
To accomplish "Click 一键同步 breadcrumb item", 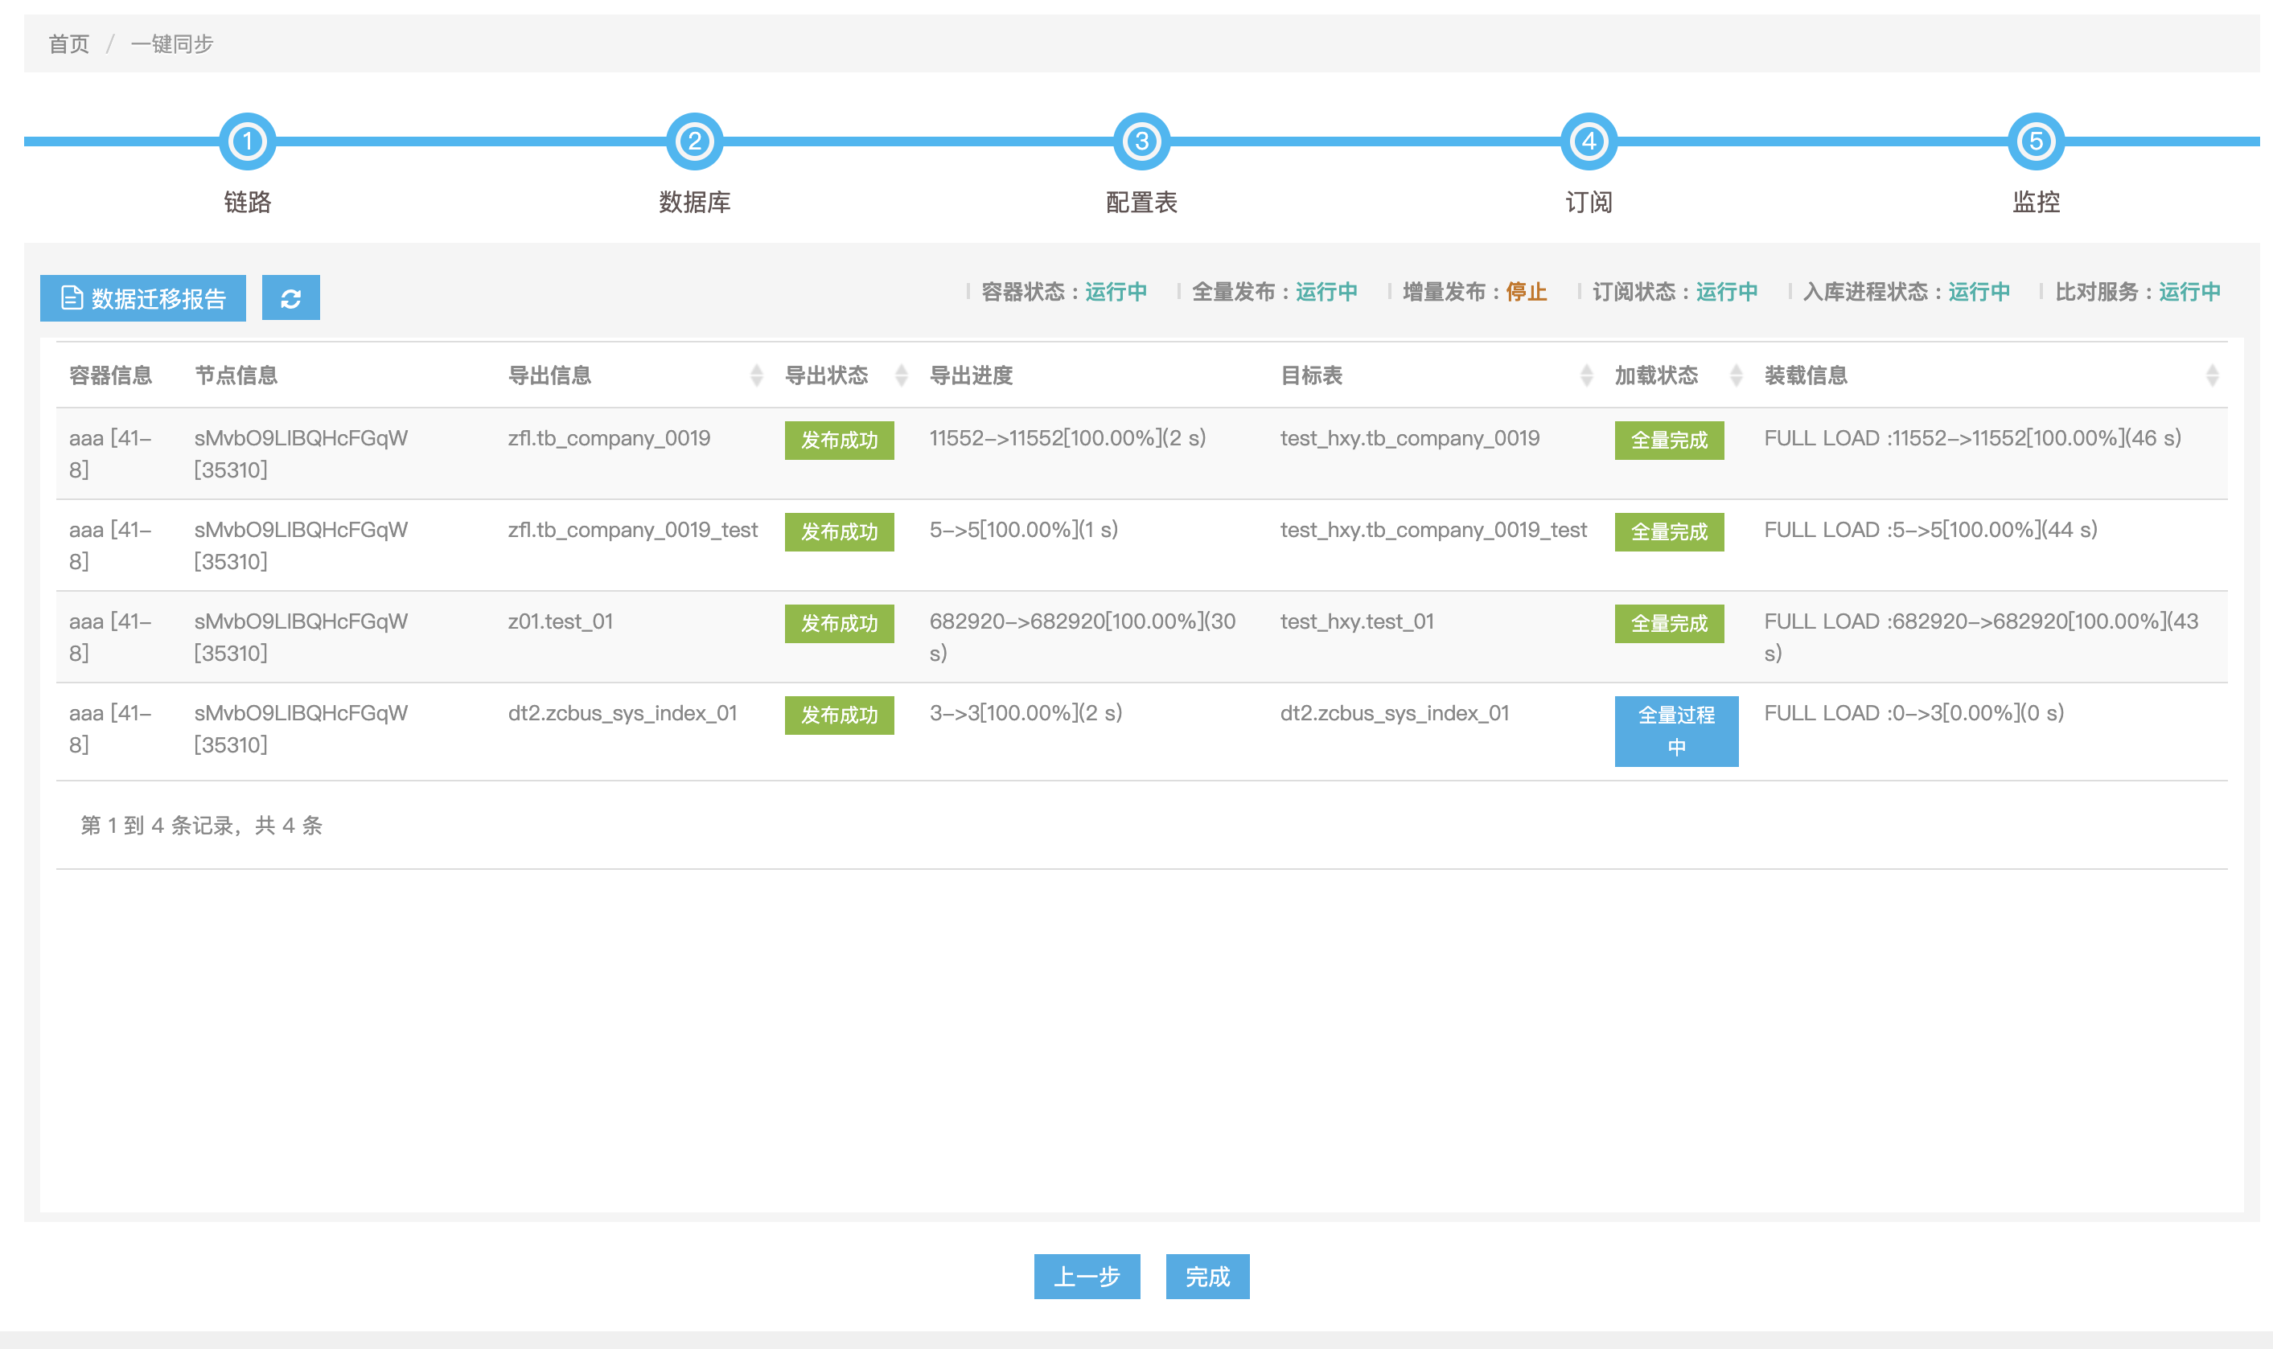I will (171, 43).
